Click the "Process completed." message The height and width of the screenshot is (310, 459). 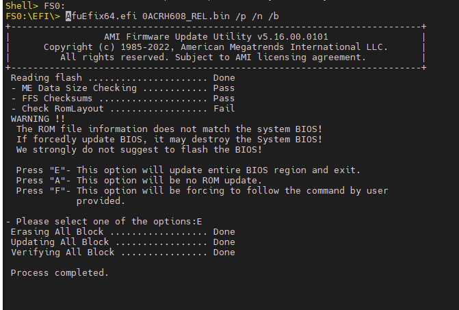click(x=60, y=272)
